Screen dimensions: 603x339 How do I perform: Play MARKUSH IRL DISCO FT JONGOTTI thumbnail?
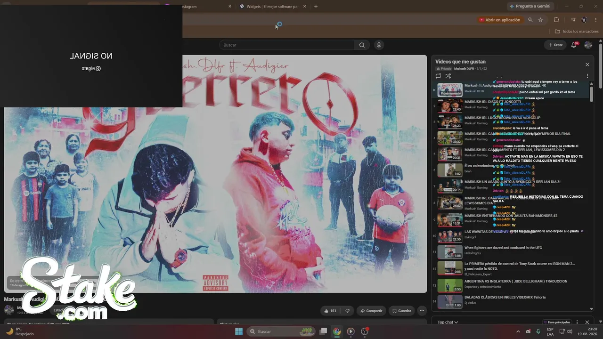tap(450, 105)
